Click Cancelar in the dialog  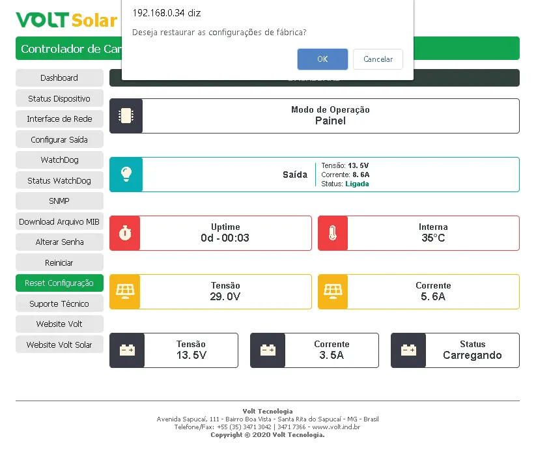pos(378,59)
